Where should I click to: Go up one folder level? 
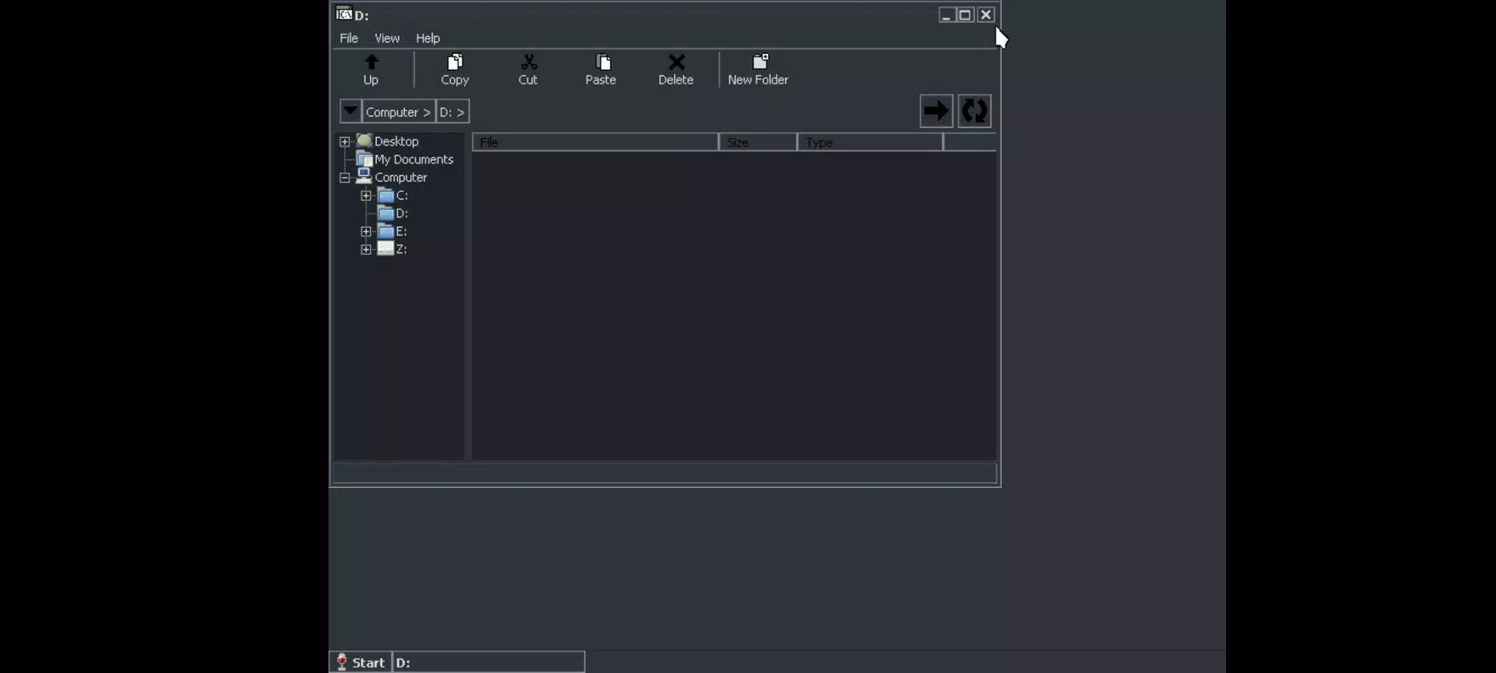point(371,70)
